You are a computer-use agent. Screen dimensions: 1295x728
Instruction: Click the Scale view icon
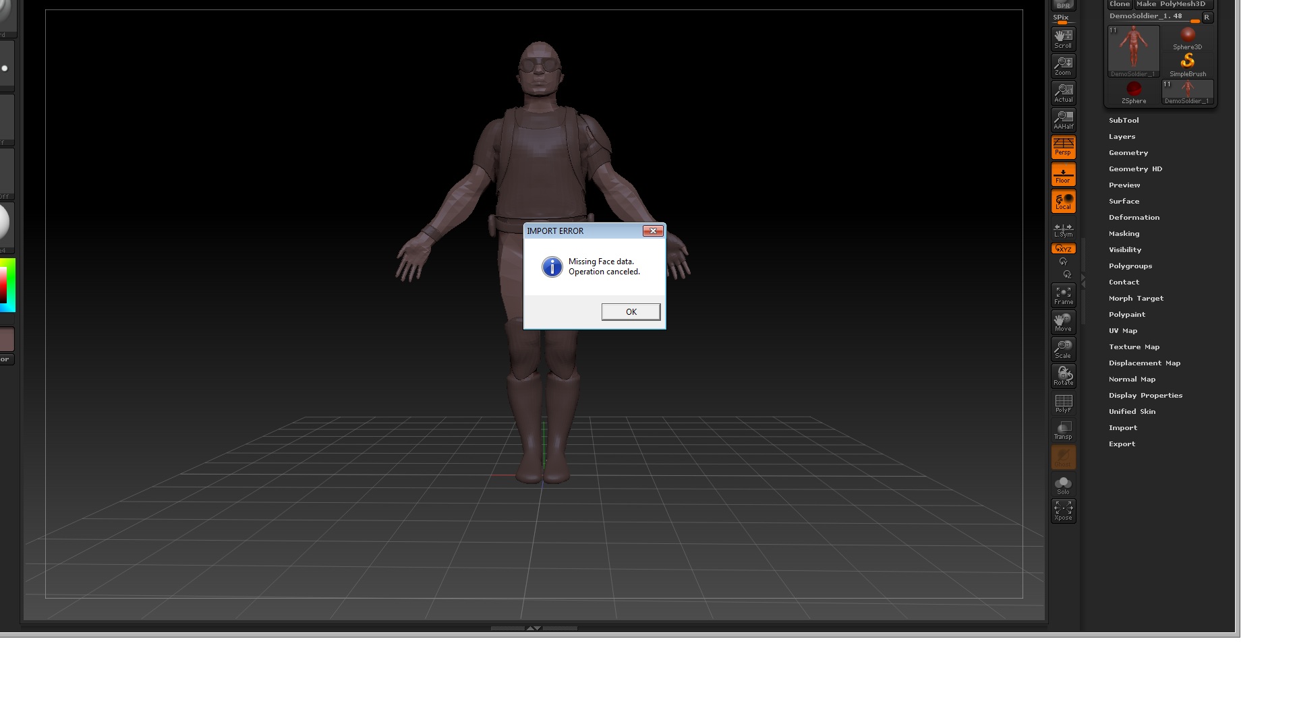[1063, 349]
